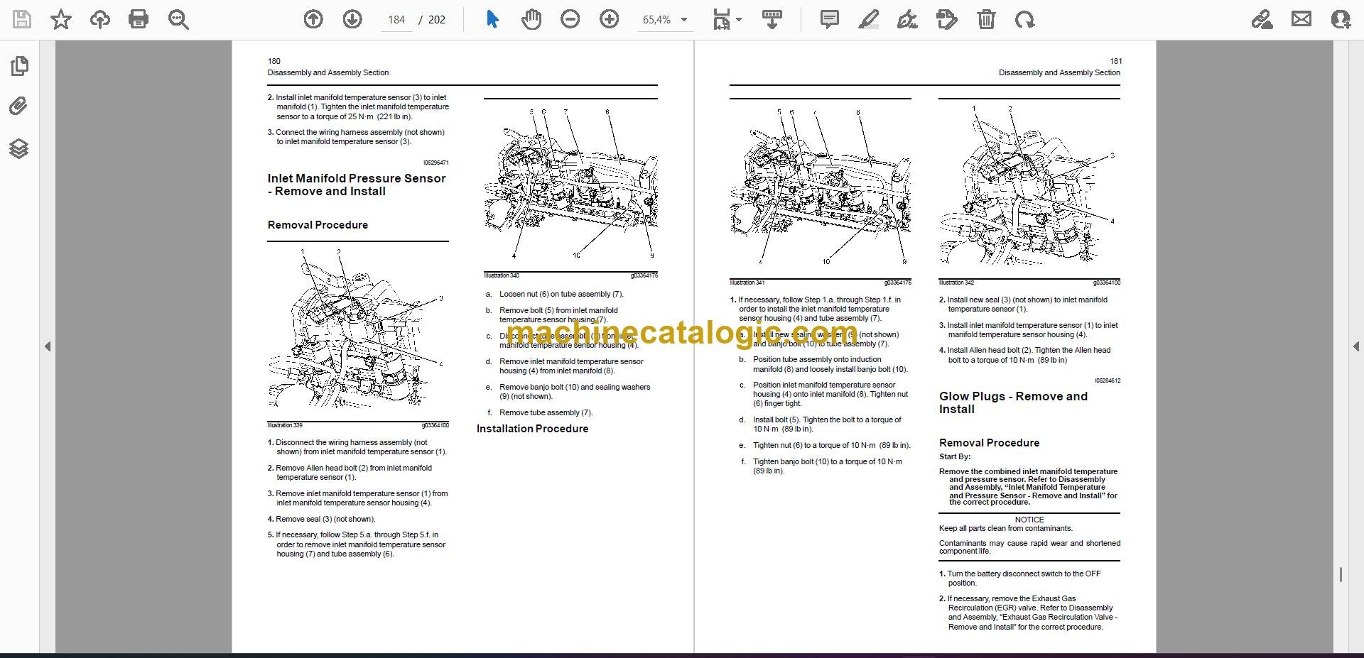Click the scrolling mode download-arrow tool
The height and width of the screenshot is (658, 1364).
772,19
